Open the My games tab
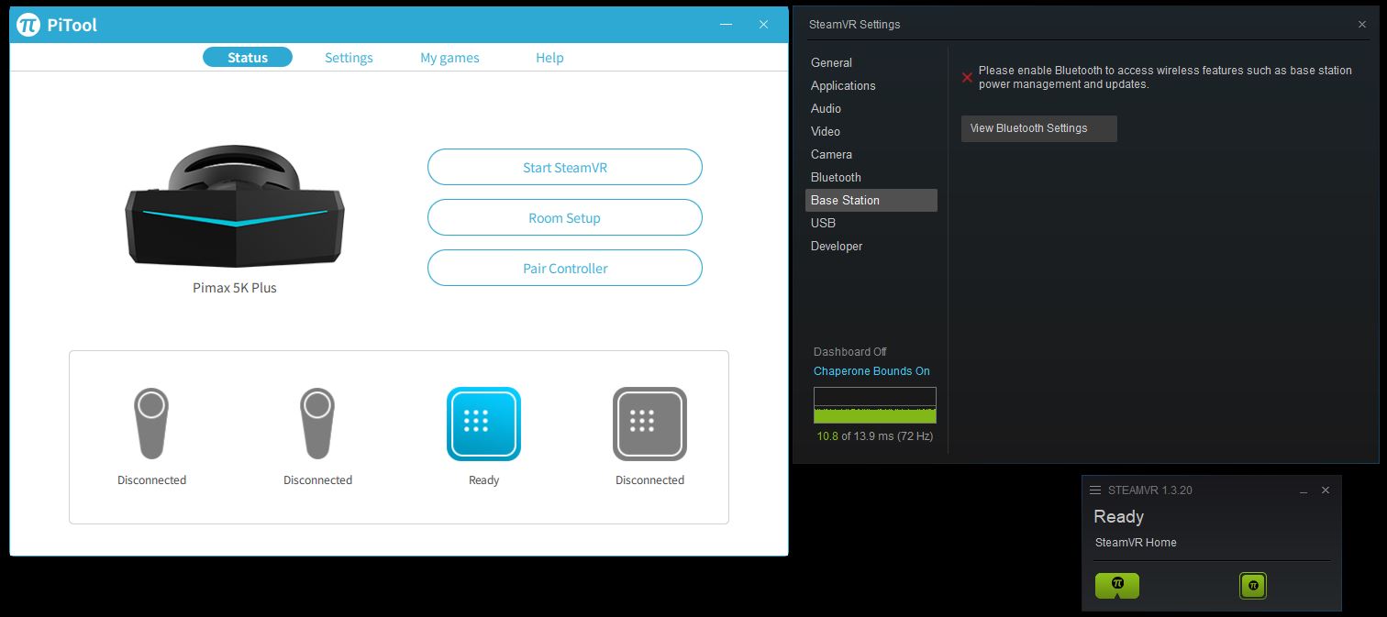 [x=449, y=58]
